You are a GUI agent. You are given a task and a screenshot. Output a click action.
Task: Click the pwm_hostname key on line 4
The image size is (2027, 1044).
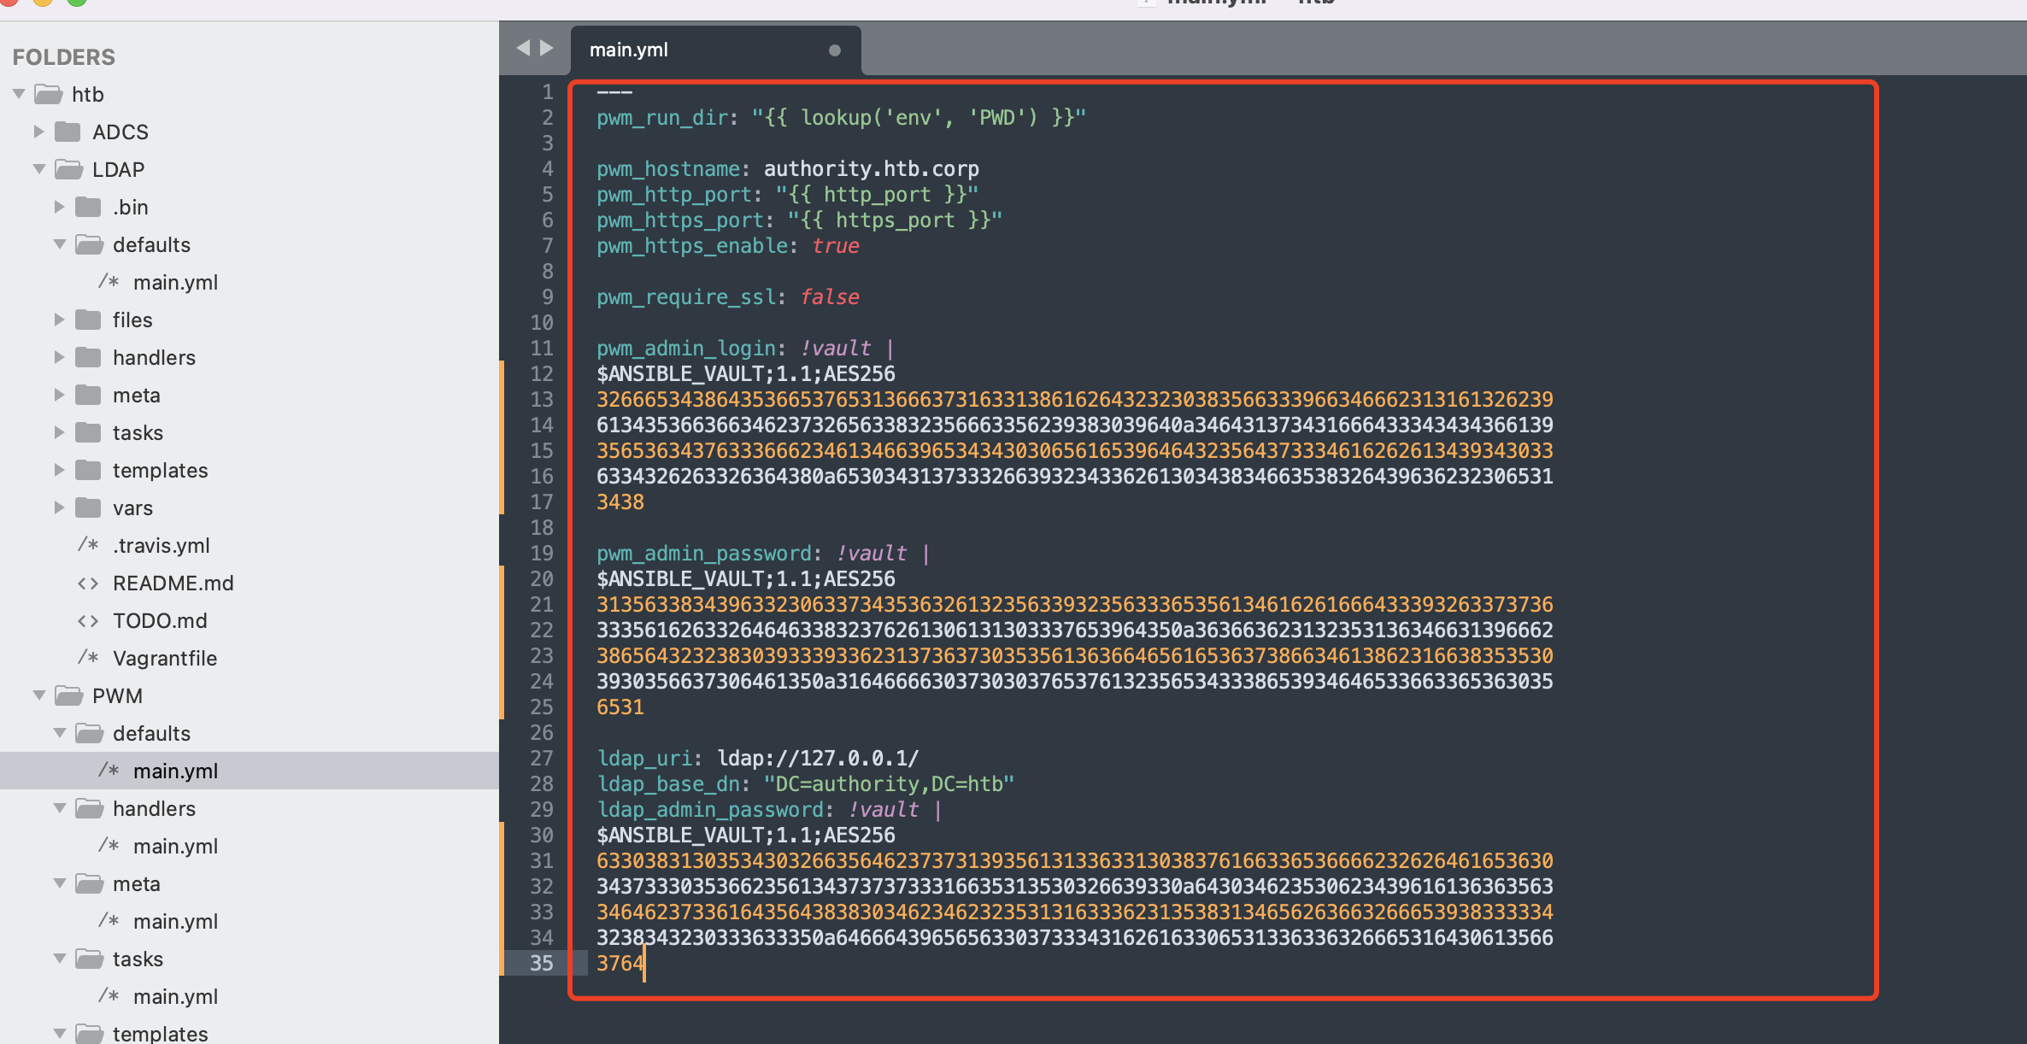point(668,168)
